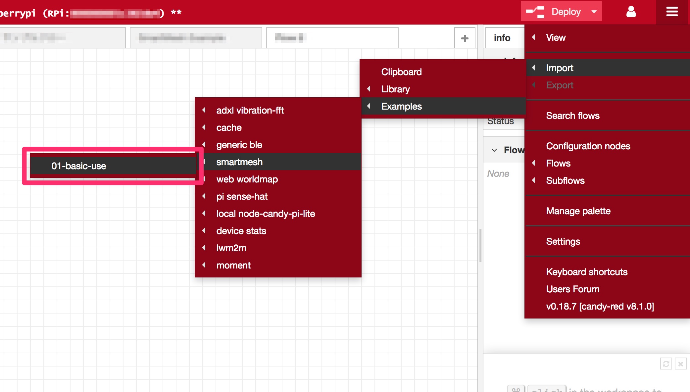
Task: Open the moment examples
Action: (x=278, y=265)
